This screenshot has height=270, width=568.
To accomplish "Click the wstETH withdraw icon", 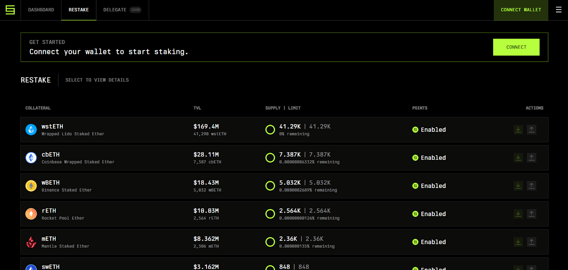I will pyautogui.click(x=531, y=130).
